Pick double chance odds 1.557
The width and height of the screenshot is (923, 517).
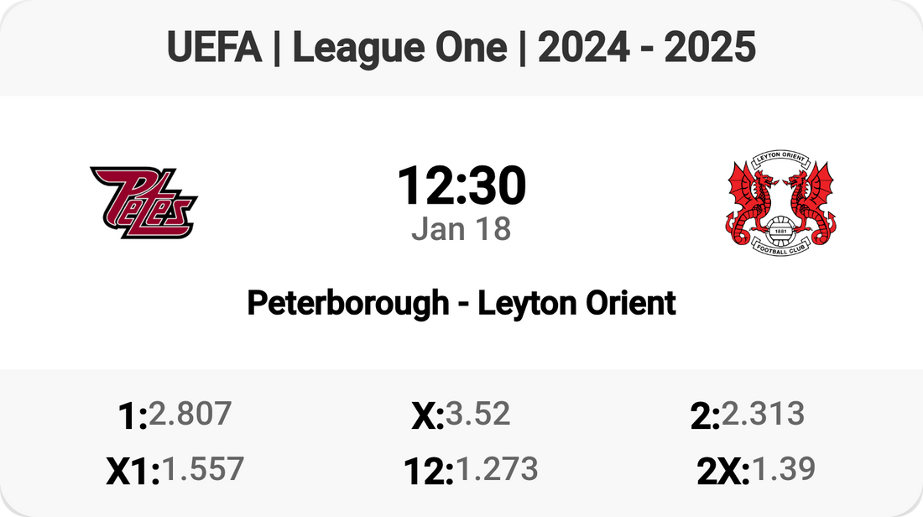pos(202,469)
